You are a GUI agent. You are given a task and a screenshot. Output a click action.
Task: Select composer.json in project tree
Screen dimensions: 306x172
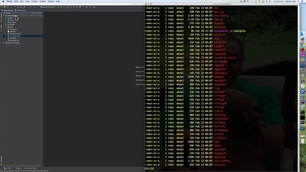[15, 34]
